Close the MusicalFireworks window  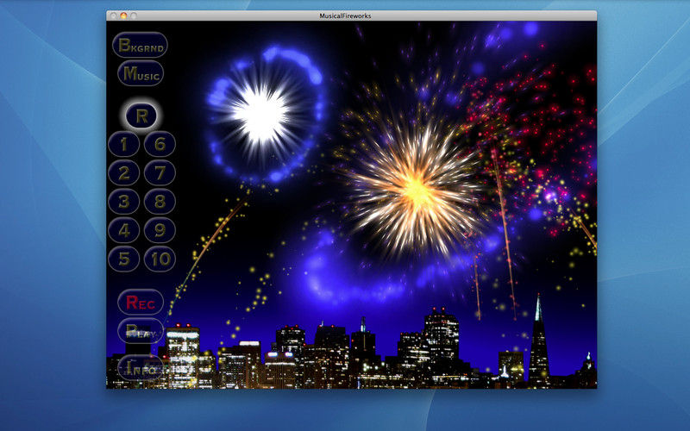click(x=114, y=16)
